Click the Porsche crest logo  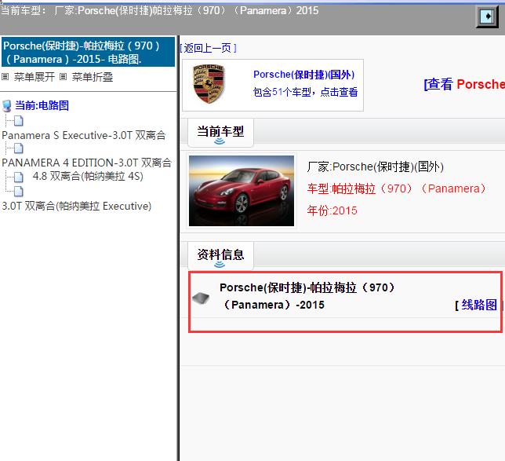pyautogui.click(x=209, y=85)
